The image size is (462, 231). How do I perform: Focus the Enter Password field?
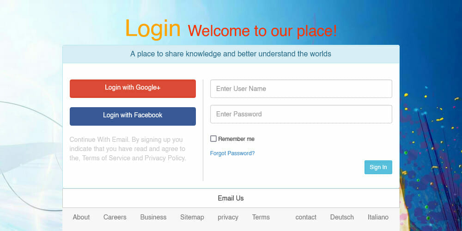[301, 114]
